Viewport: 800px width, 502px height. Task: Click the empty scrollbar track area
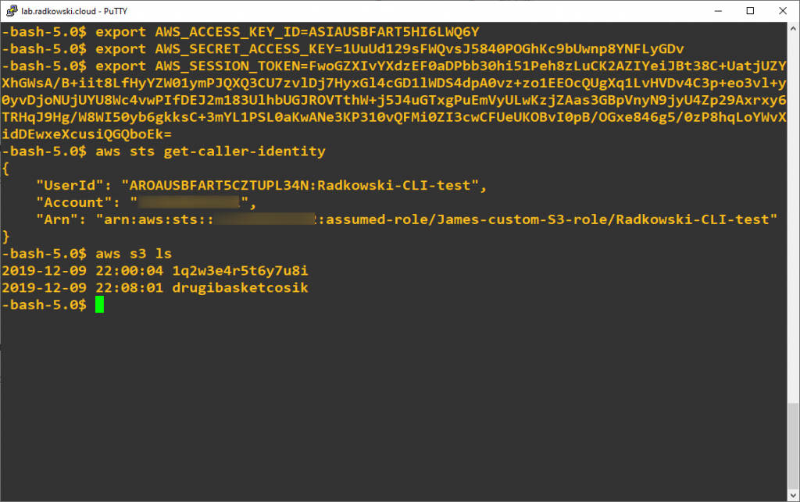794,218
